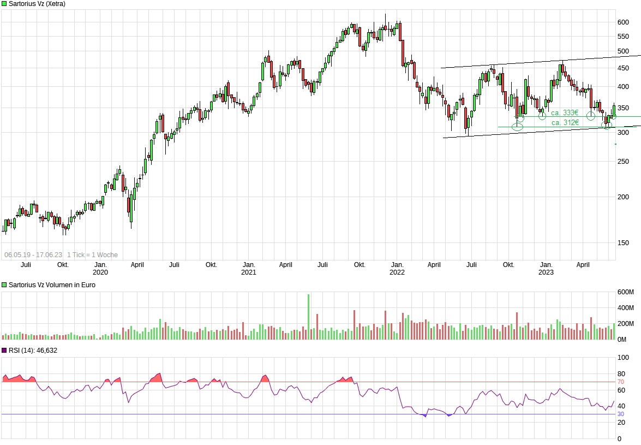Click the "RSI (14): 46,632" indicator label
Viewport: 641px width, 445px height.
[x=33, y=350]
